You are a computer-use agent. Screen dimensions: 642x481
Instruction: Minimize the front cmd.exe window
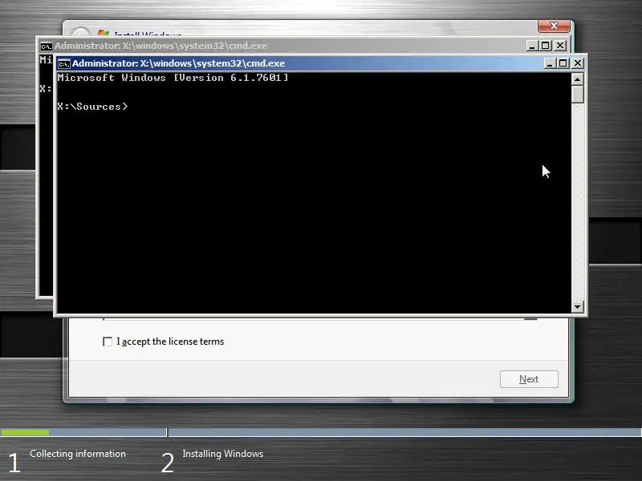(x=550, y=63)
